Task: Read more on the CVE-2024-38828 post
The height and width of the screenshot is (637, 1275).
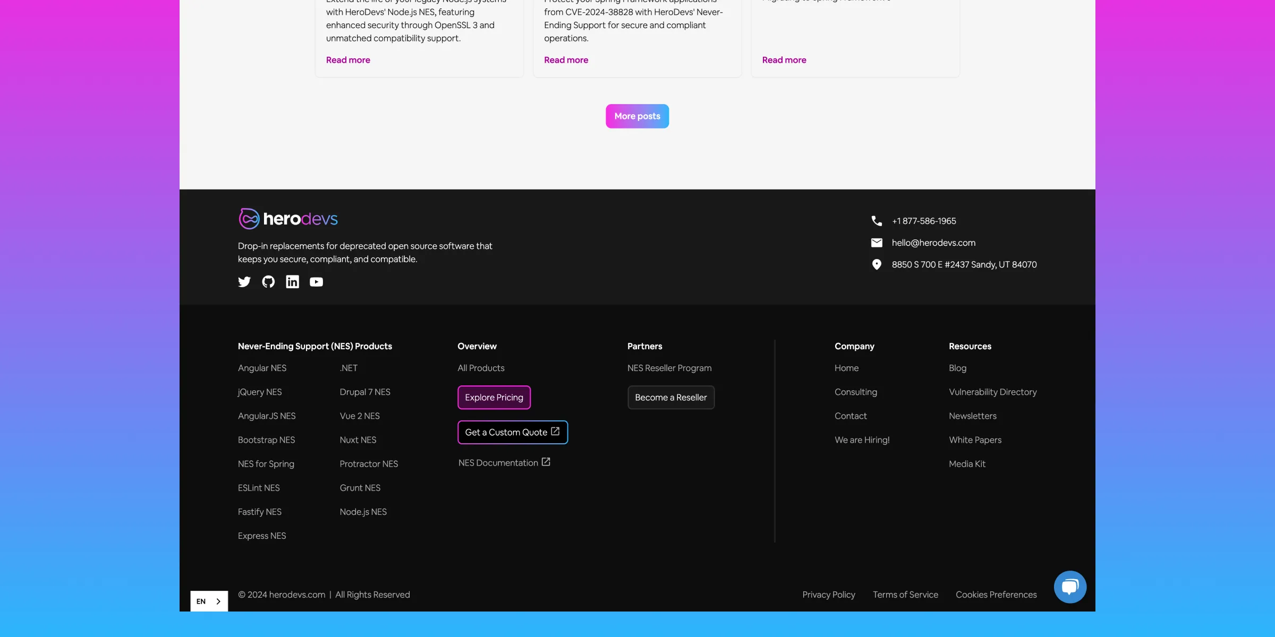Action: tap(566, 60)
